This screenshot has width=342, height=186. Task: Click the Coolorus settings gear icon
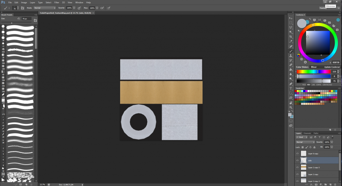338,20
